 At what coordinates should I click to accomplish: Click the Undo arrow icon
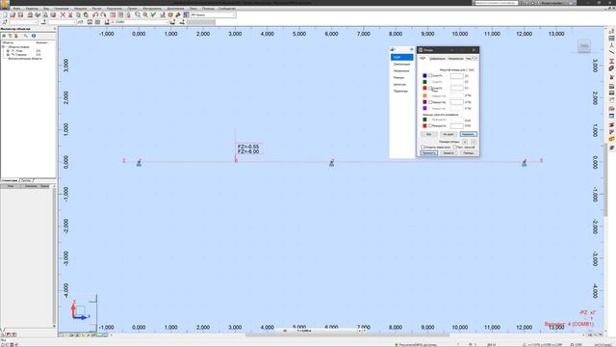pos(95,14)
